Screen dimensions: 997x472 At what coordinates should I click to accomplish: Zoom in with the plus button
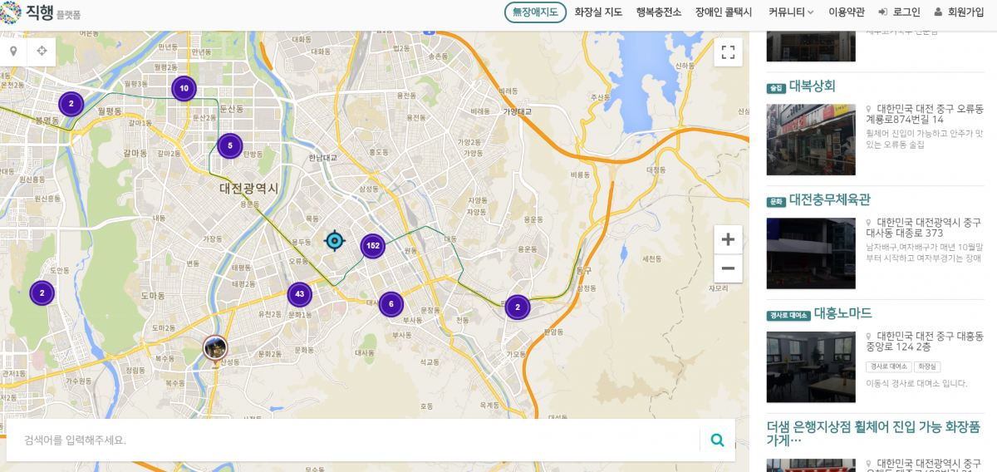point(728,239)
